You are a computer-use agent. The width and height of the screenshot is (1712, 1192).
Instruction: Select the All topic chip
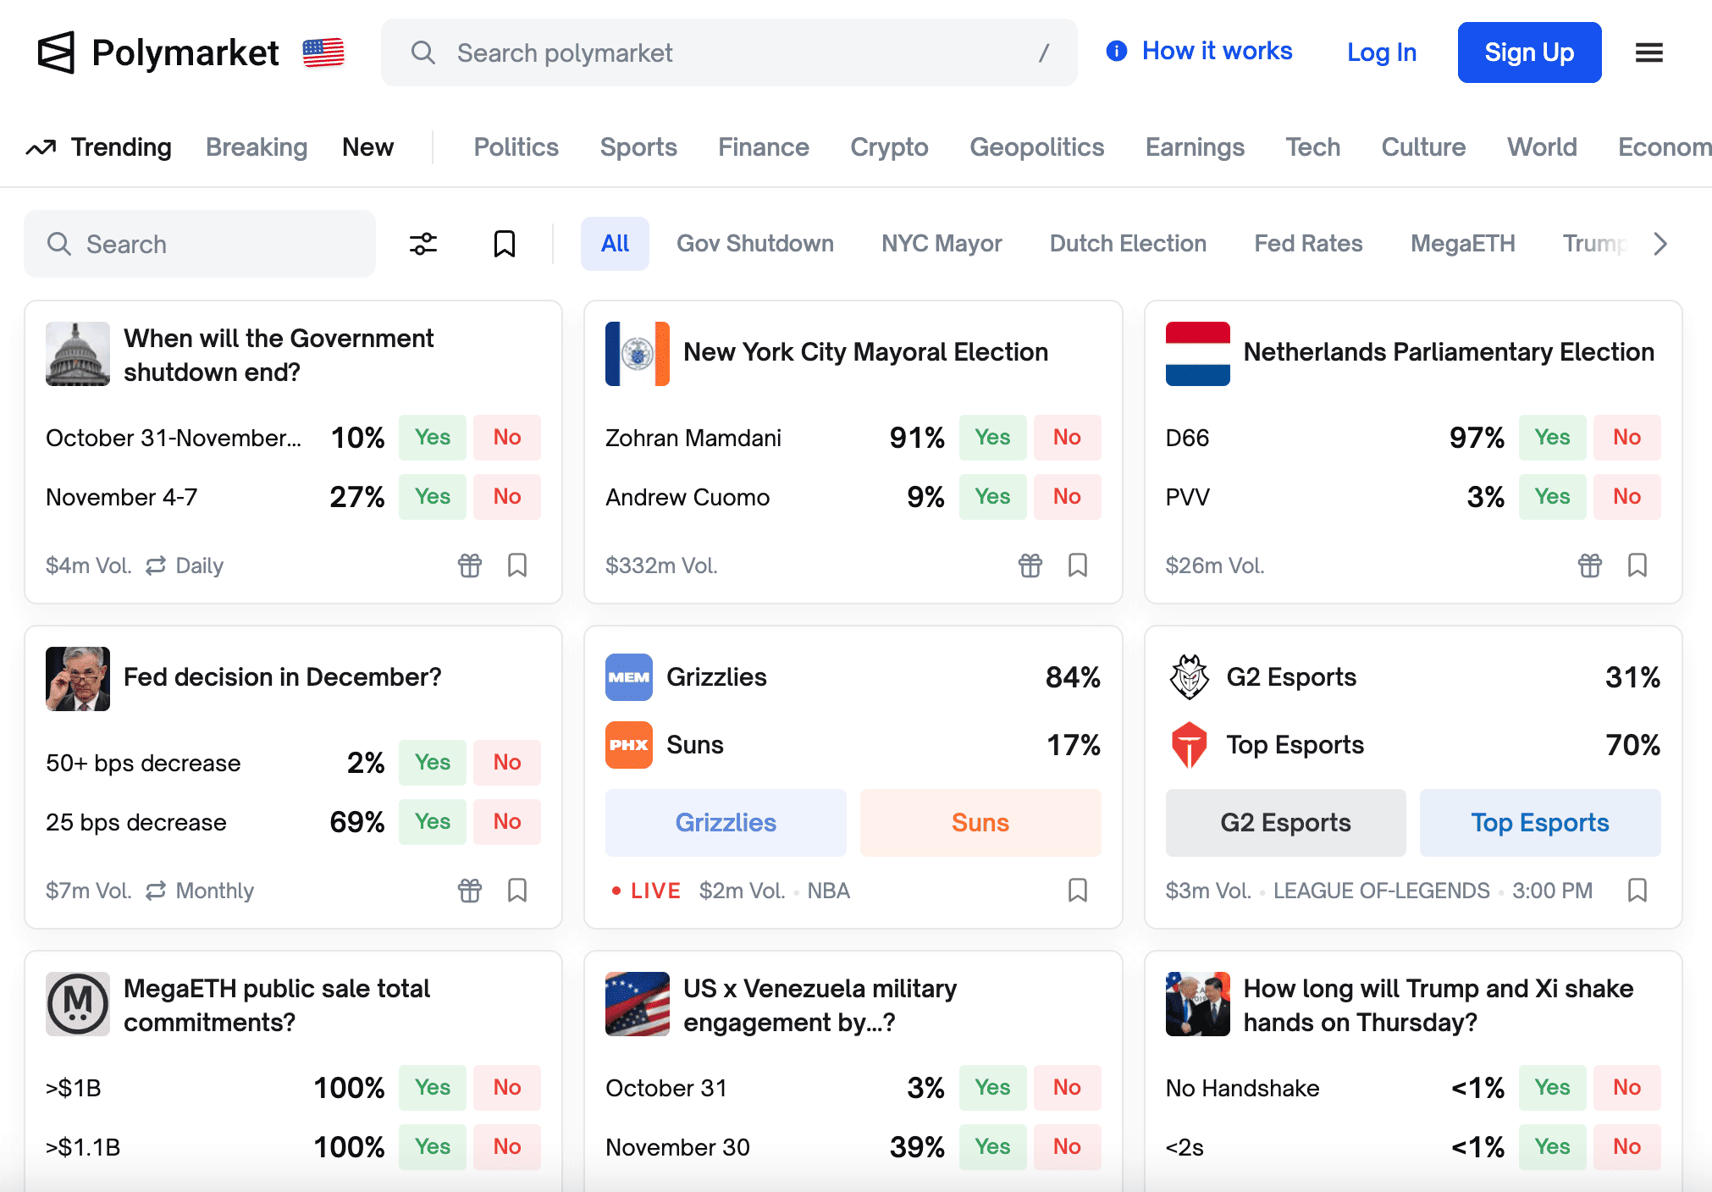coord(615,244)
